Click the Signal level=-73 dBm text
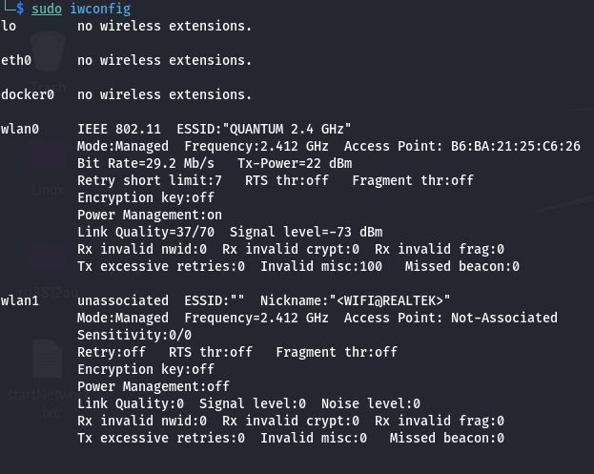Viewport: 594px width, 474px height. [306, 232]
